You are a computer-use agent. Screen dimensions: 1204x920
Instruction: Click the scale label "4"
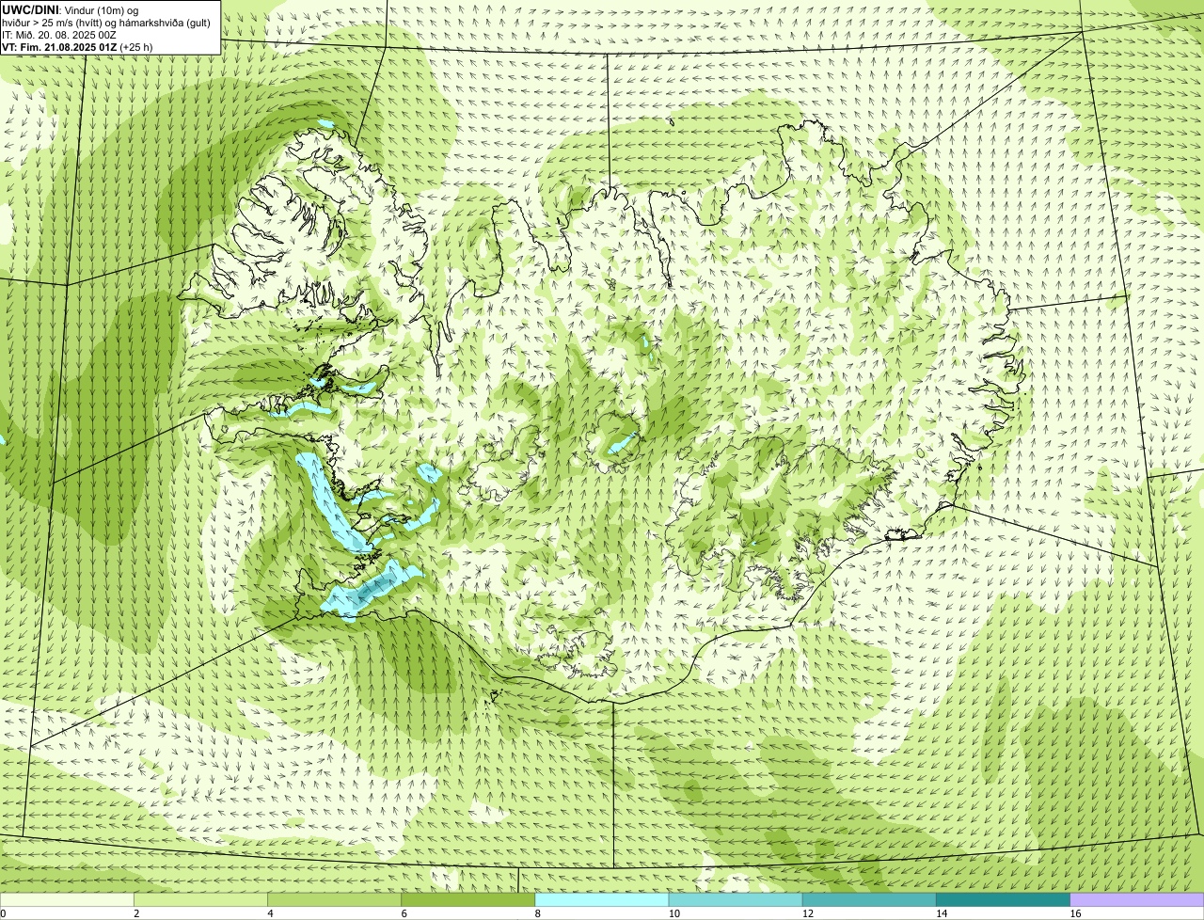click(x=270, y=913)
